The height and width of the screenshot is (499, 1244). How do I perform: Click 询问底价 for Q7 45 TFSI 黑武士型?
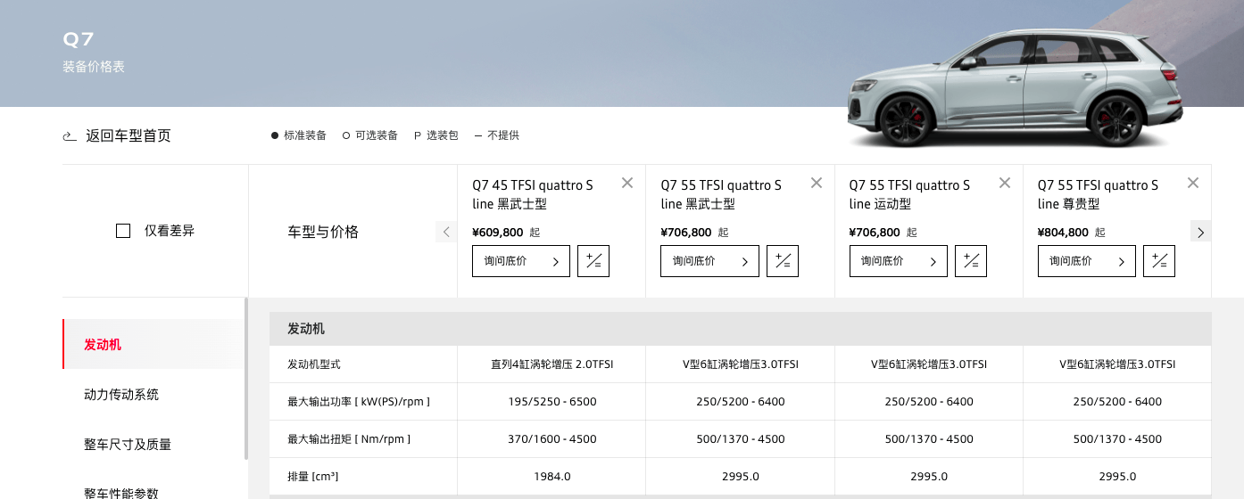(520, 261)
